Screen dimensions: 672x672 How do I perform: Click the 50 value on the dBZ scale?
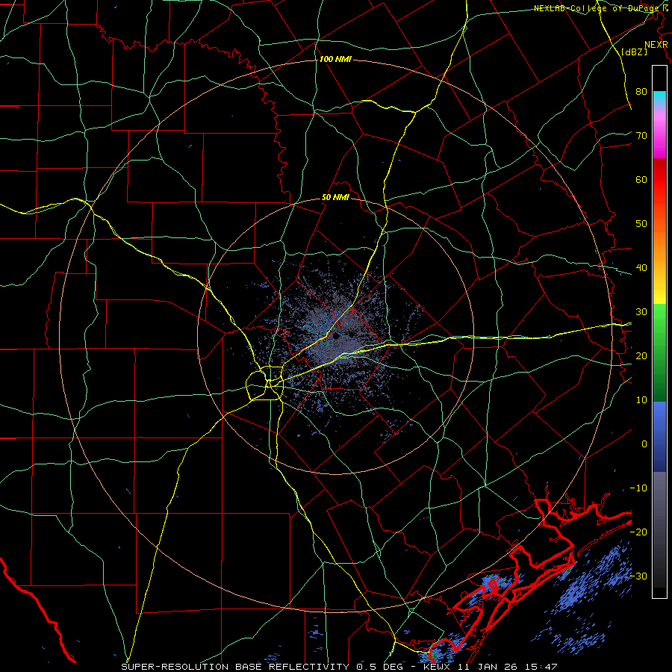[641, 224]
